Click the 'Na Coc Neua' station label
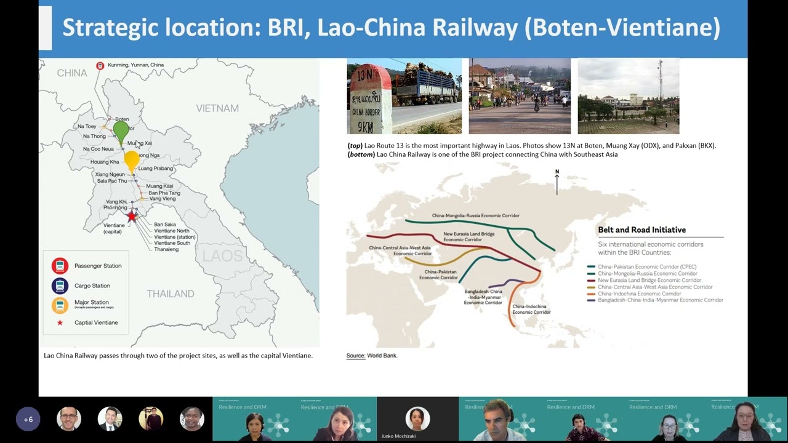Viewport: 788px width, 443px height. [x=98, y=149]
